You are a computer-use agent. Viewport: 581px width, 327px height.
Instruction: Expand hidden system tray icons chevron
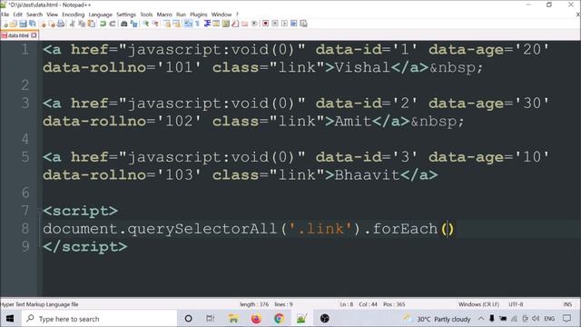click(481, 319)
